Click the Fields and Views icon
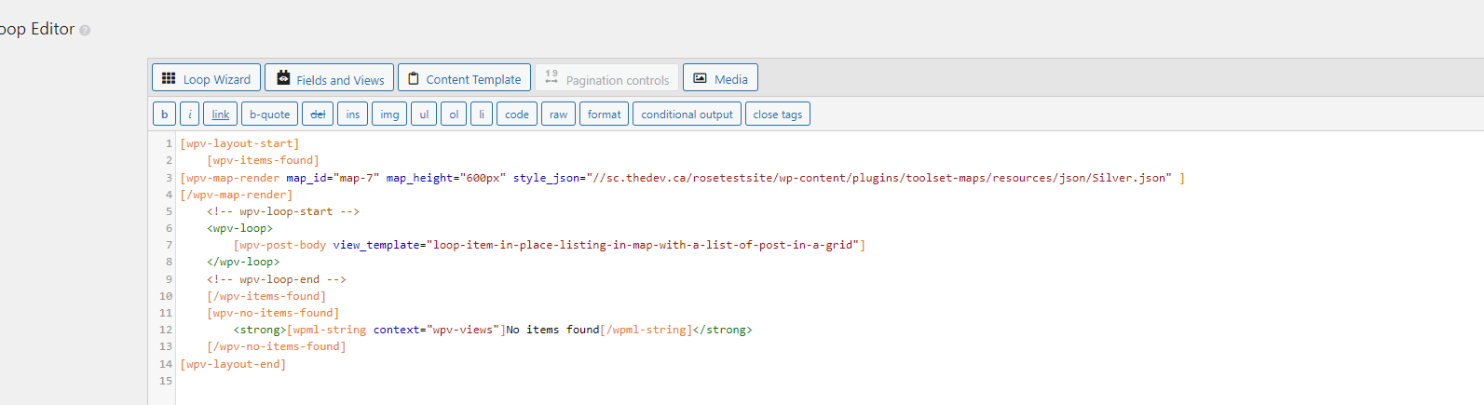 (x=283, y=78)
